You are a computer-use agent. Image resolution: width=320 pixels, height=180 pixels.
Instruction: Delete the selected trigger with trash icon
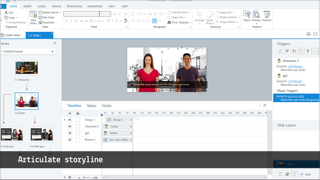308,51
